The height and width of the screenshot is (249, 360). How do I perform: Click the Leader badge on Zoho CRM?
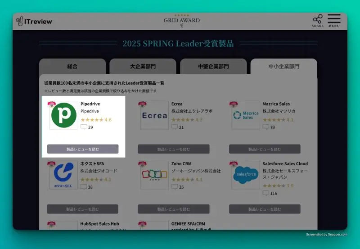pos(142,164)
